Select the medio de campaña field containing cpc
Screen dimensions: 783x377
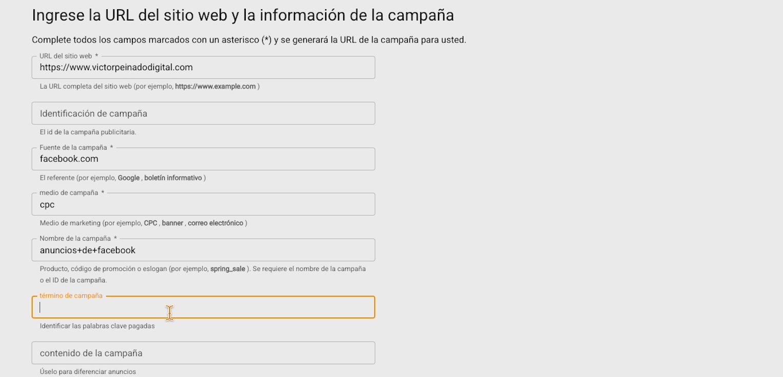[203, 205]
